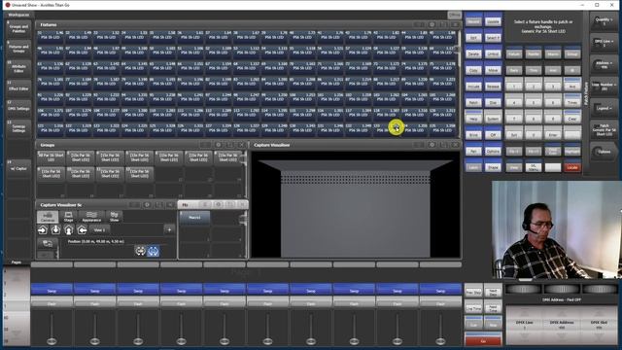Toggle Blind mode button
Screen dimensions: 622x350
(x=473, y=135)
